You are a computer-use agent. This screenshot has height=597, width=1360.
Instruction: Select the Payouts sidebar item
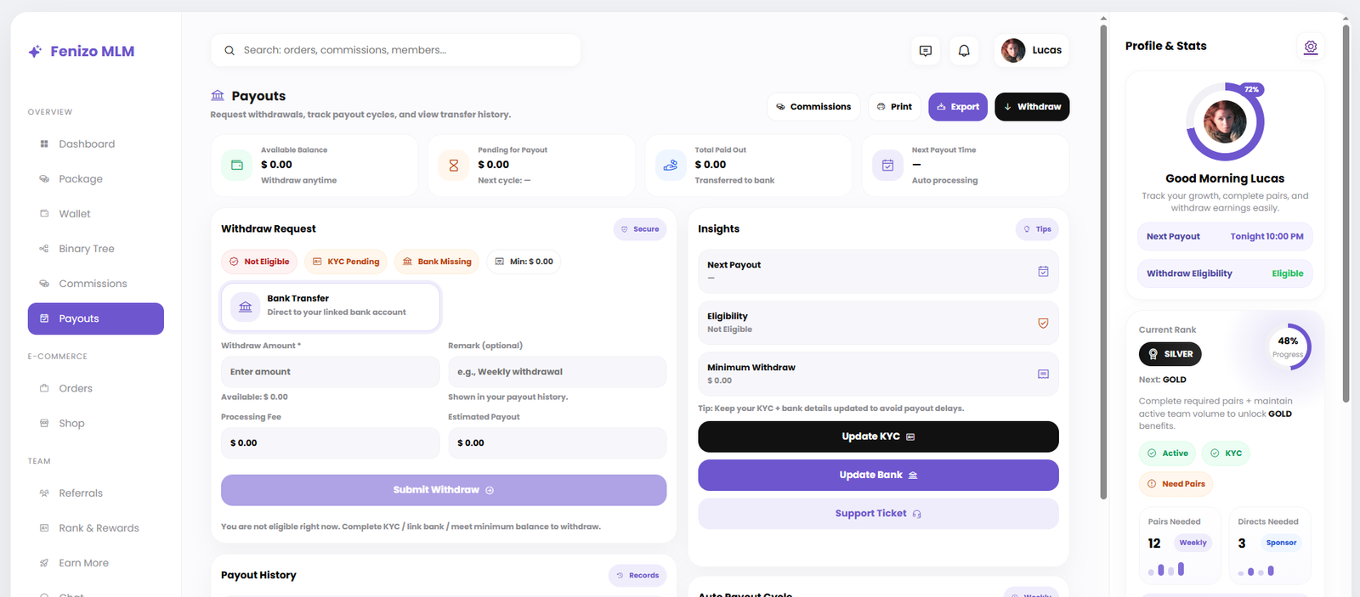[96, 318]
